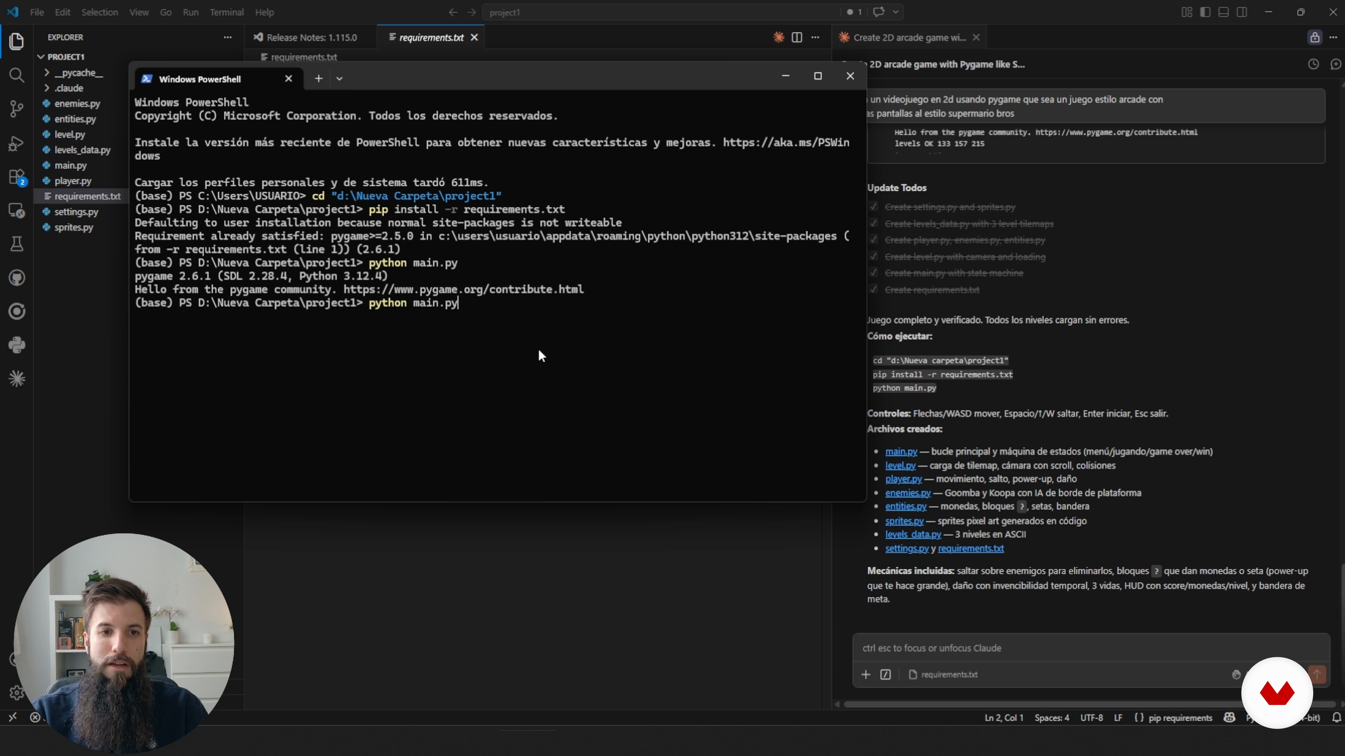Viewport: 1345px width, 756px height.
Task: Open a new PowerShell tab
Action: click(x=318, y=79)
